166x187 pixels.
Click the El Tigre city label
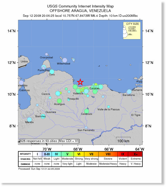[136, 115]
